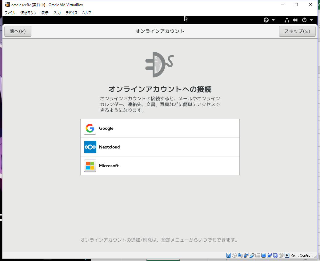Open the デバイス menu
The image size is (320, 261).
(71, 13)
